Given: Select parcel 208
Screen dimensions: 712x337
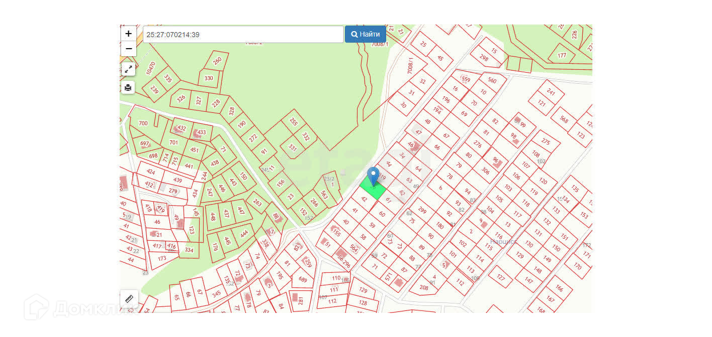Looking at the screenshot, I should (x=424, y=288).
